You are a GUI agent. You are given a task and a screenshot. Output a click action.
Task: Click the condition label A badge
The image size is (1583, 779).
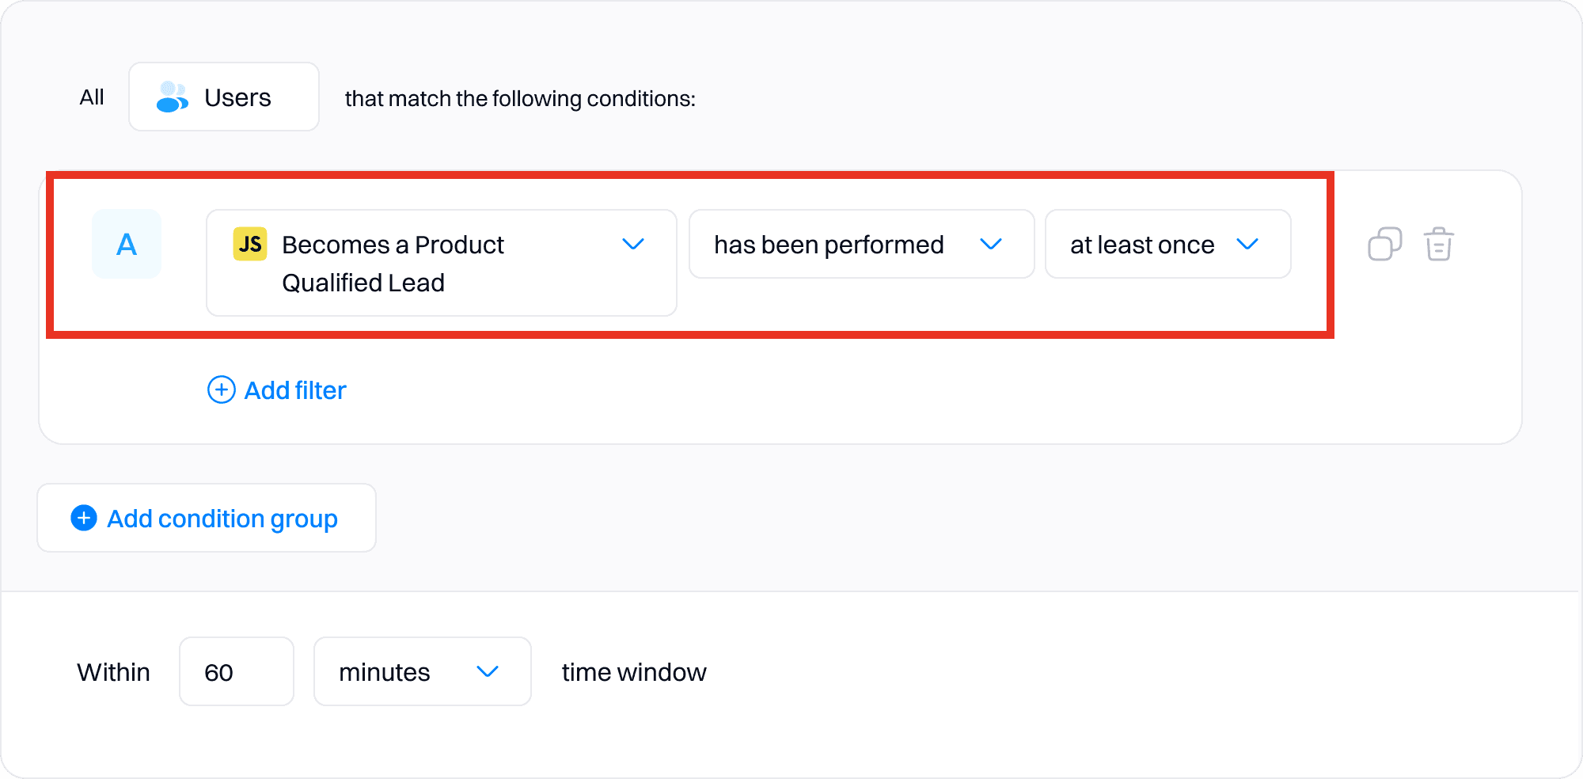[x=127, y=244]
